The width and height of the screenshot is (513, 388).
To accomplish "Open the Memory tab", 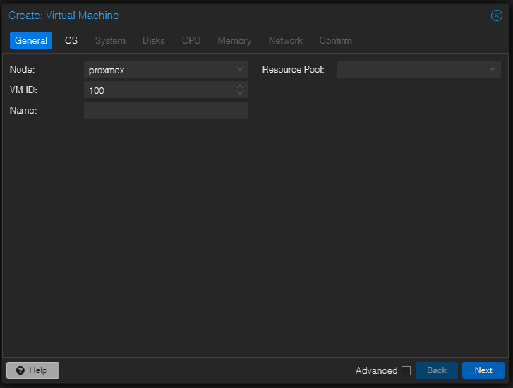I will point(234,41).
